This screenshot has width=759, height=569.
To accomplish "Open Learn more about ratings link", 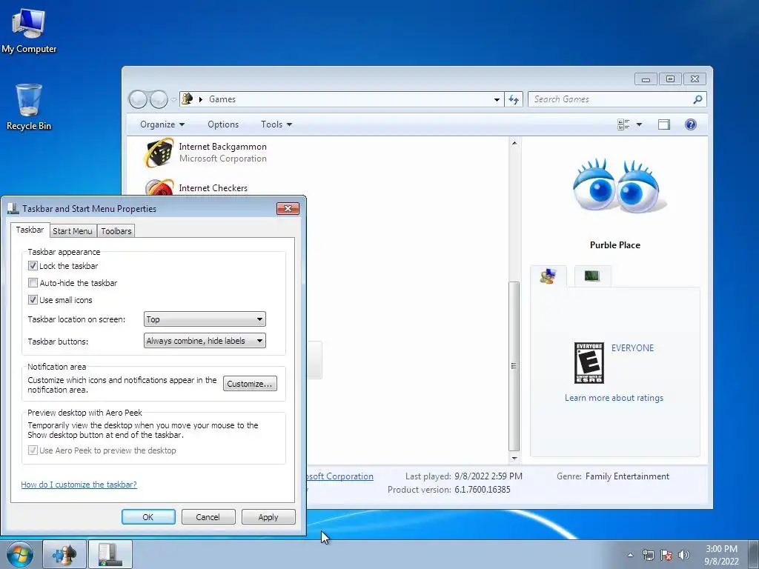I will point(614,398).
